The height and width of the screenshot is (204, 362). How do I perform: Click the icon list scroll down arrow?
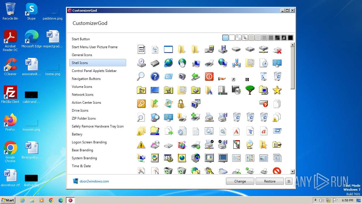[x=292, y=172]
